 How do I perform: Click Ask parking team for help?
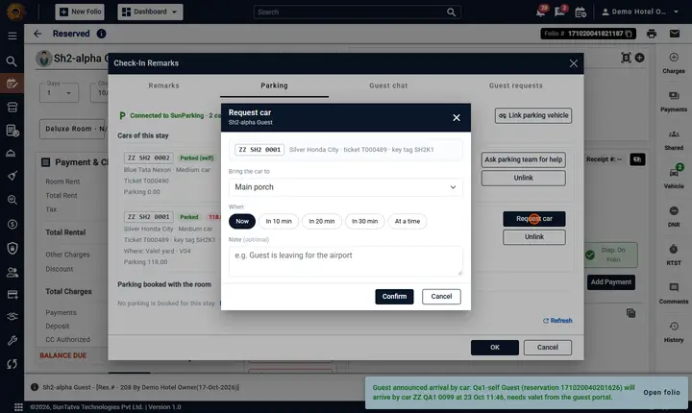pyautogui.click(x=524, y=159)
